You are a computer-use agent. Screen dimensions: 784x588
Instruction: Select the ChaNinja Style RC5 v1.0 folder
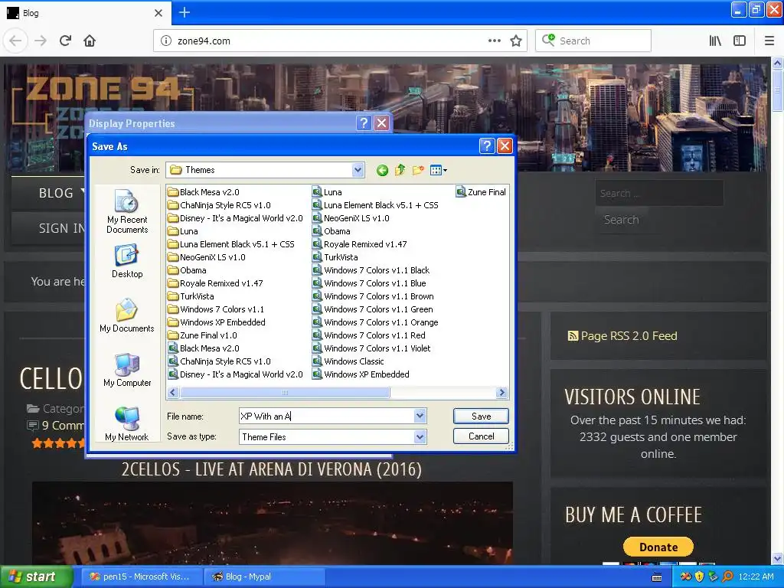point(220,205)
